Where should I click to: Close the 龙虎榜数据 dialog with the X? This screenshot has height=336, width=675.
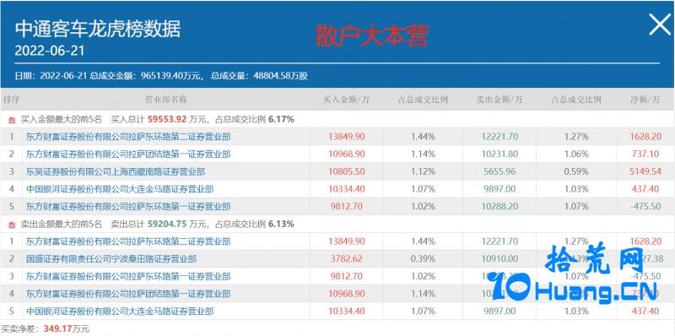660,25
